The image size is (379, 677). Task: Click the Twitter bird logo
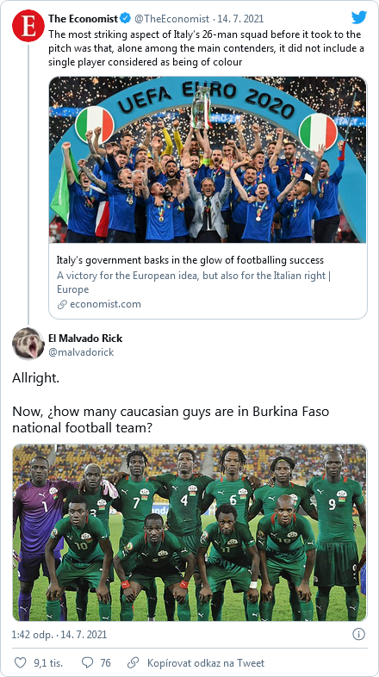(x=359, y=17)
